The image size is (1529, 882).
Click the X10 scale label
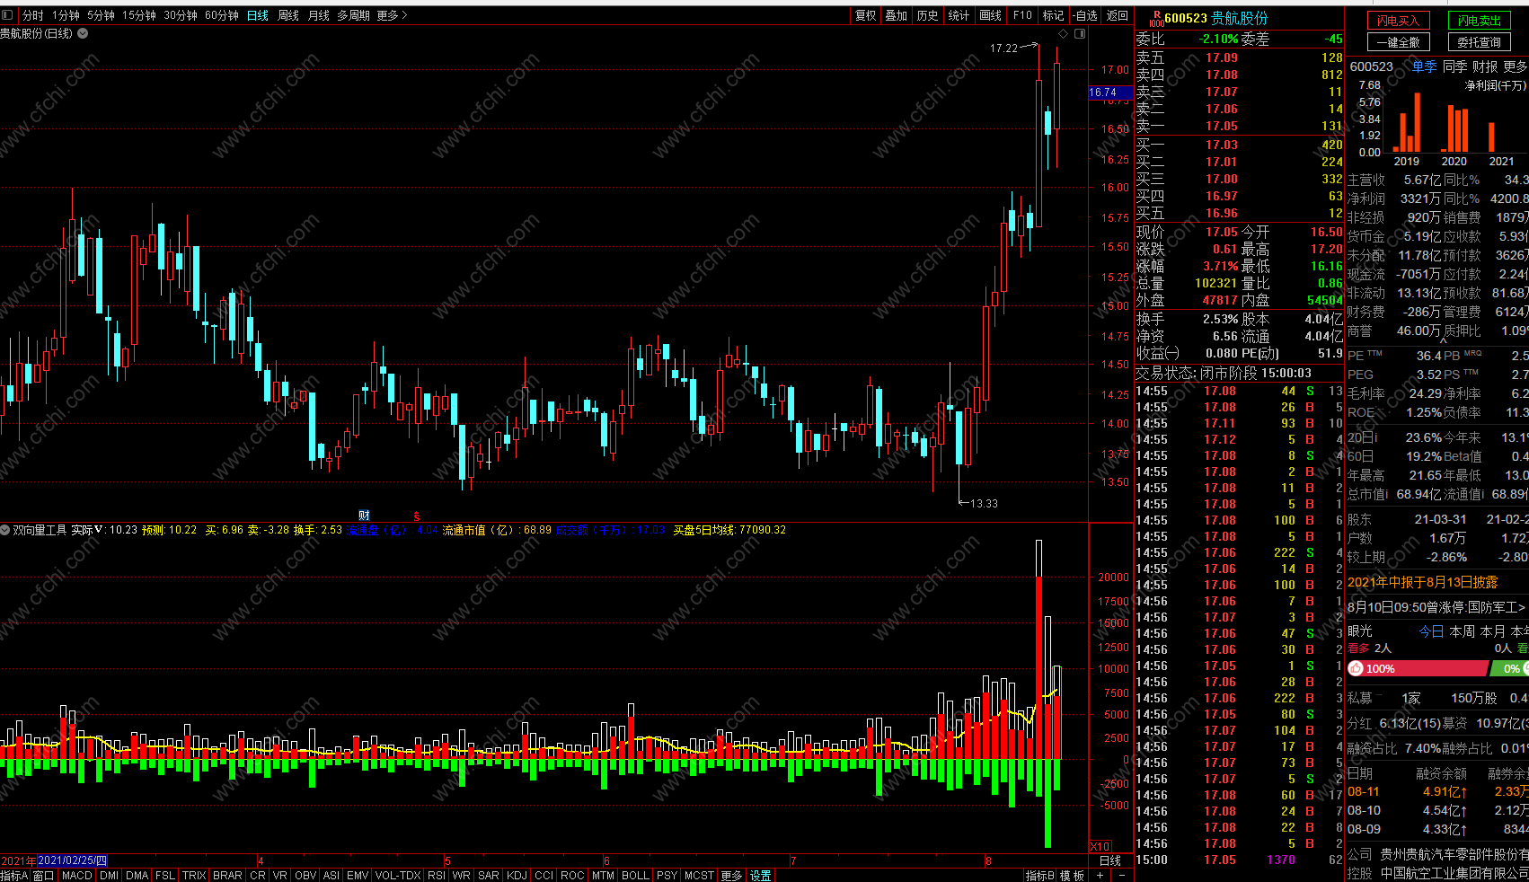[1100, 847]
